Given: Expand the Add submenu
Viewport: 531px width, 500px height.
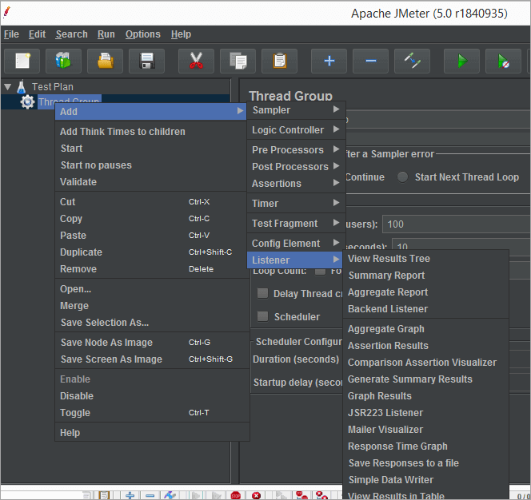Looking at the screenshot, I should coord(150,112).
